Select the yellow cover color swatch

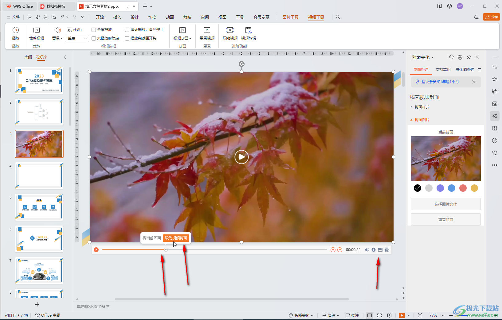474,188
